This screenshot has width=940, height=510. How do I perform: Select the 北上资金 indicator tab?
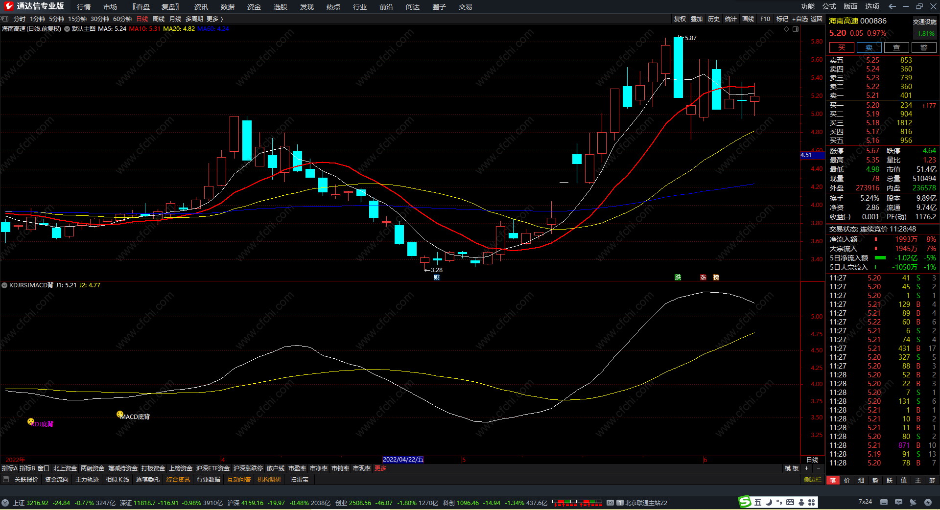(x=65, y=468)
